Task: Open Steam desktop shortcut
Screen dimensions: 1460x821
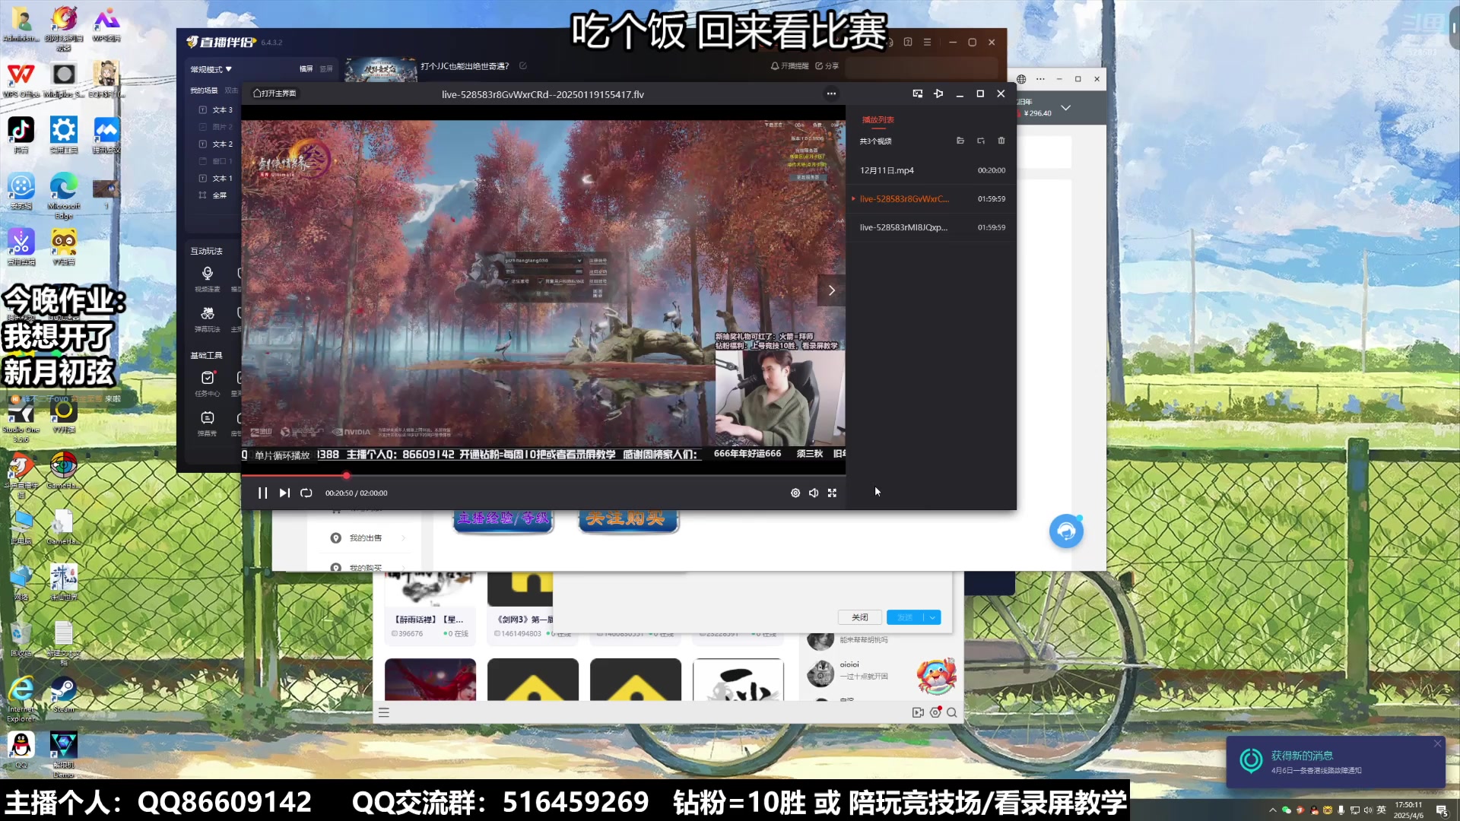Action: [64, 695]
